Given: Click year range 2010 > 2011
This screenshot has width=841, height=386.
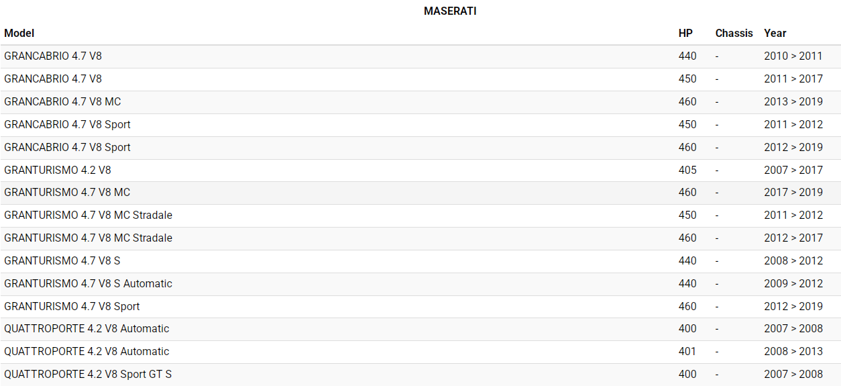Looking at the screenshot, I should point(793,56).
